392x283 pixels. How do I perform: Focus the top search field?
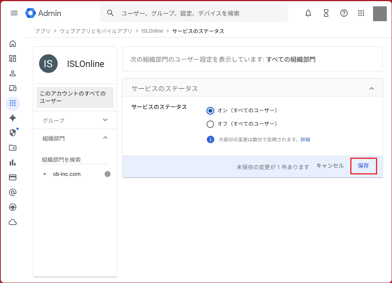point(194,13)
